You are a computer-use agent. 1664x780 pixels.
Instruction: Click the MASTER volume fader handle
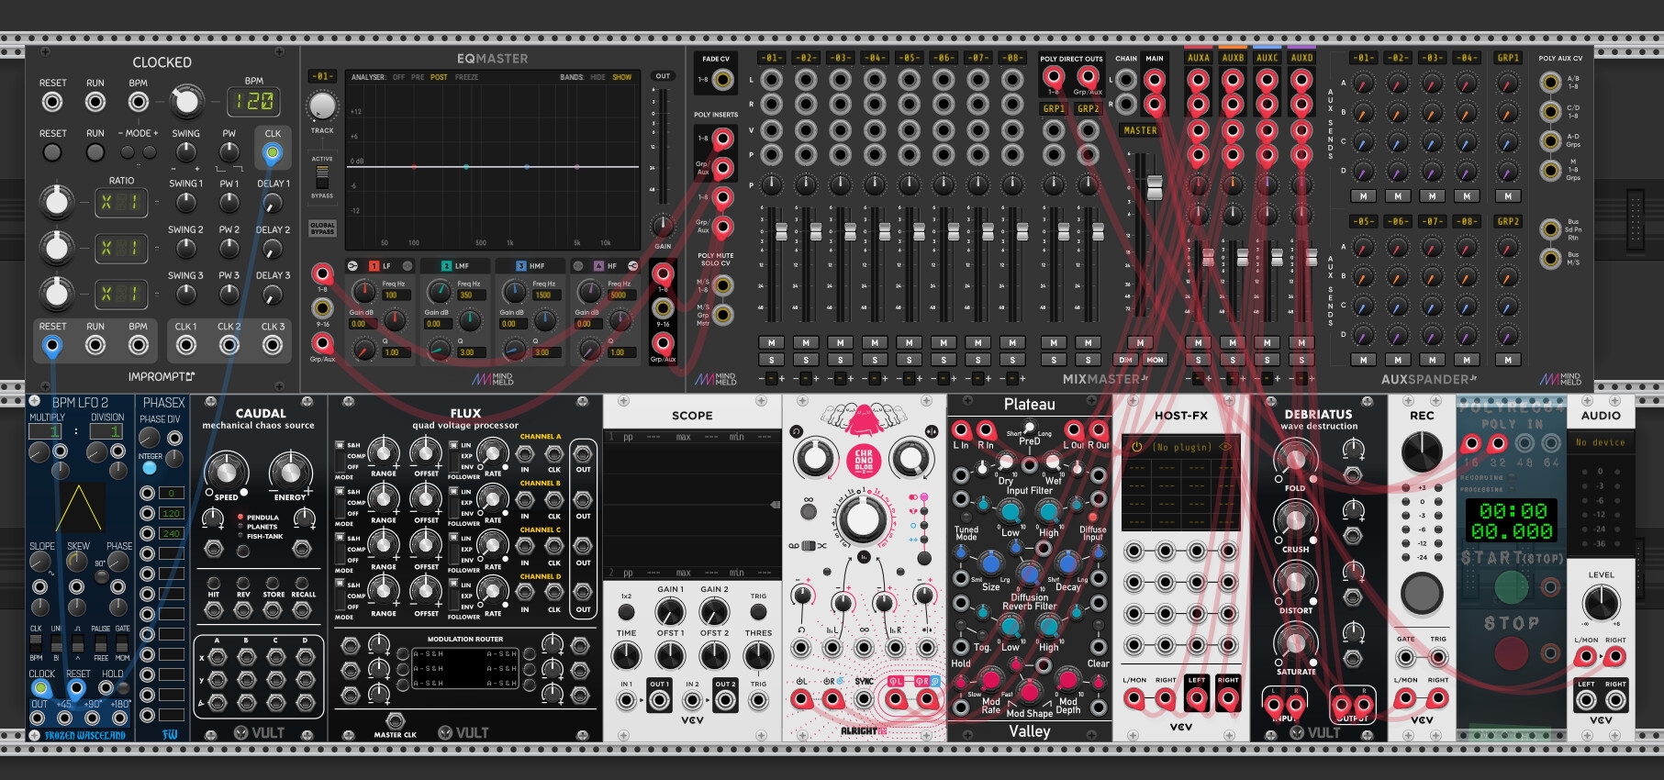pos(1155,187)
